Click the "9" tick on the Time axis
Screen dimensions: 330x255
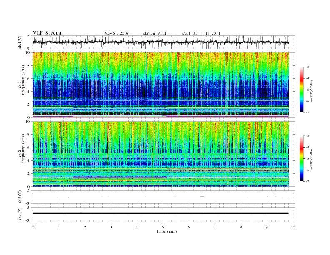(267, 227)
